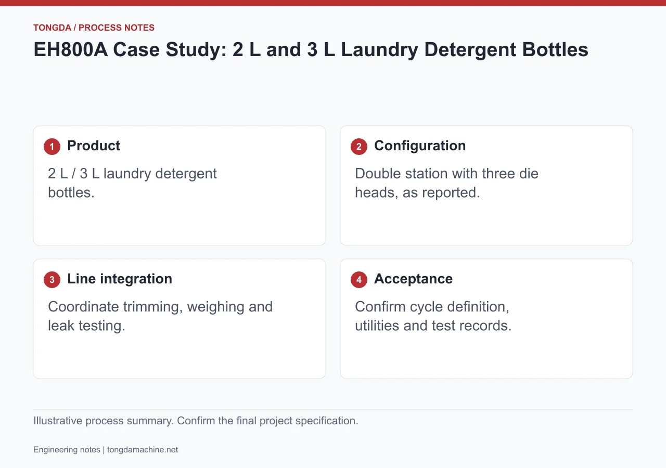
Task: Select the Line integration card heading
Action: click(120, 279)
